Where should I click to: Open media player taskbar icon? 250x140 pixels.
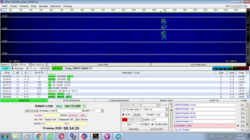click(x=27, y=136)
